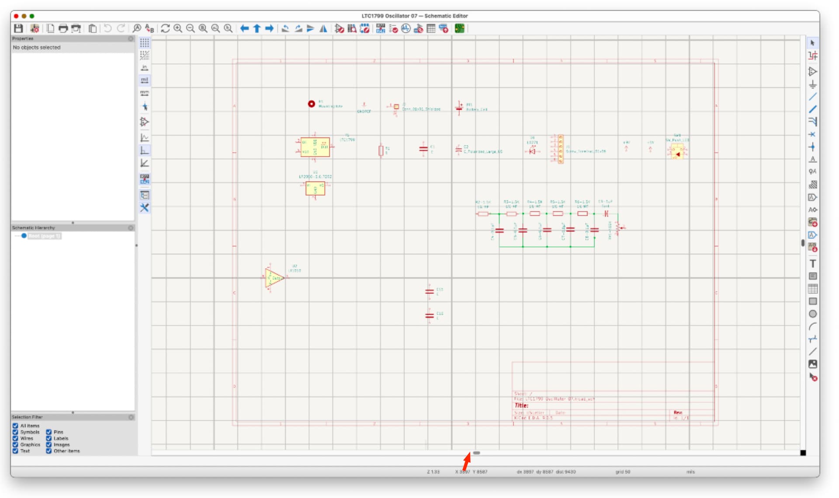Click the horizontal scrollbar thumb
This screenshot has height=498, width=839.
(x=476, y=453)
